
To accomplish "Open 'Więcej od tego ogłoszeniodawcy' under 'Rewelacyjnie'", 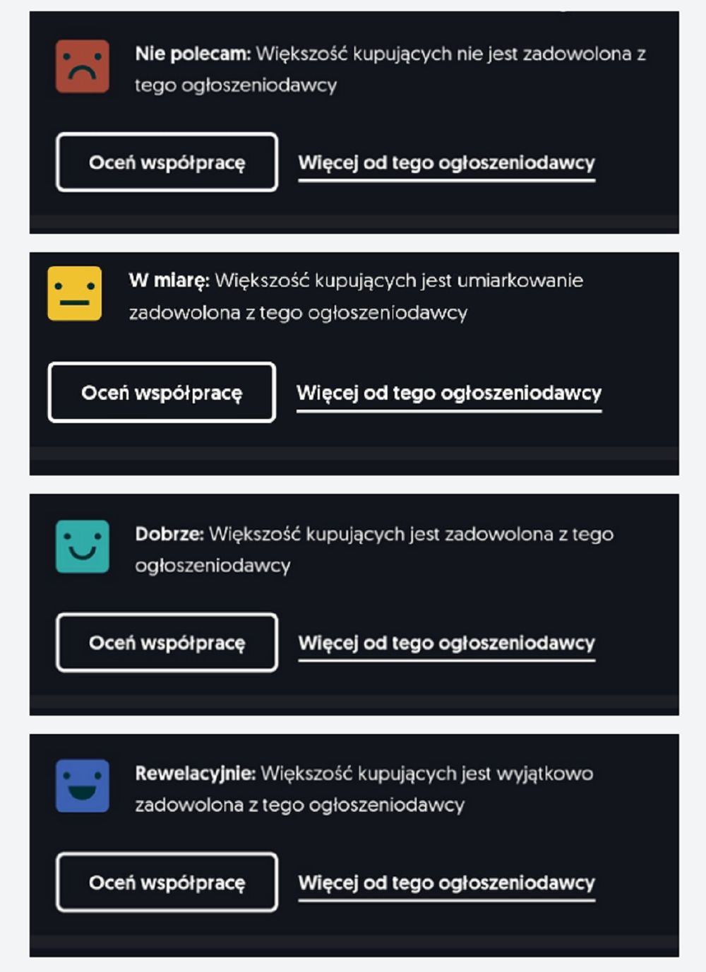I will pyautogui.click(x=446, y=883).
